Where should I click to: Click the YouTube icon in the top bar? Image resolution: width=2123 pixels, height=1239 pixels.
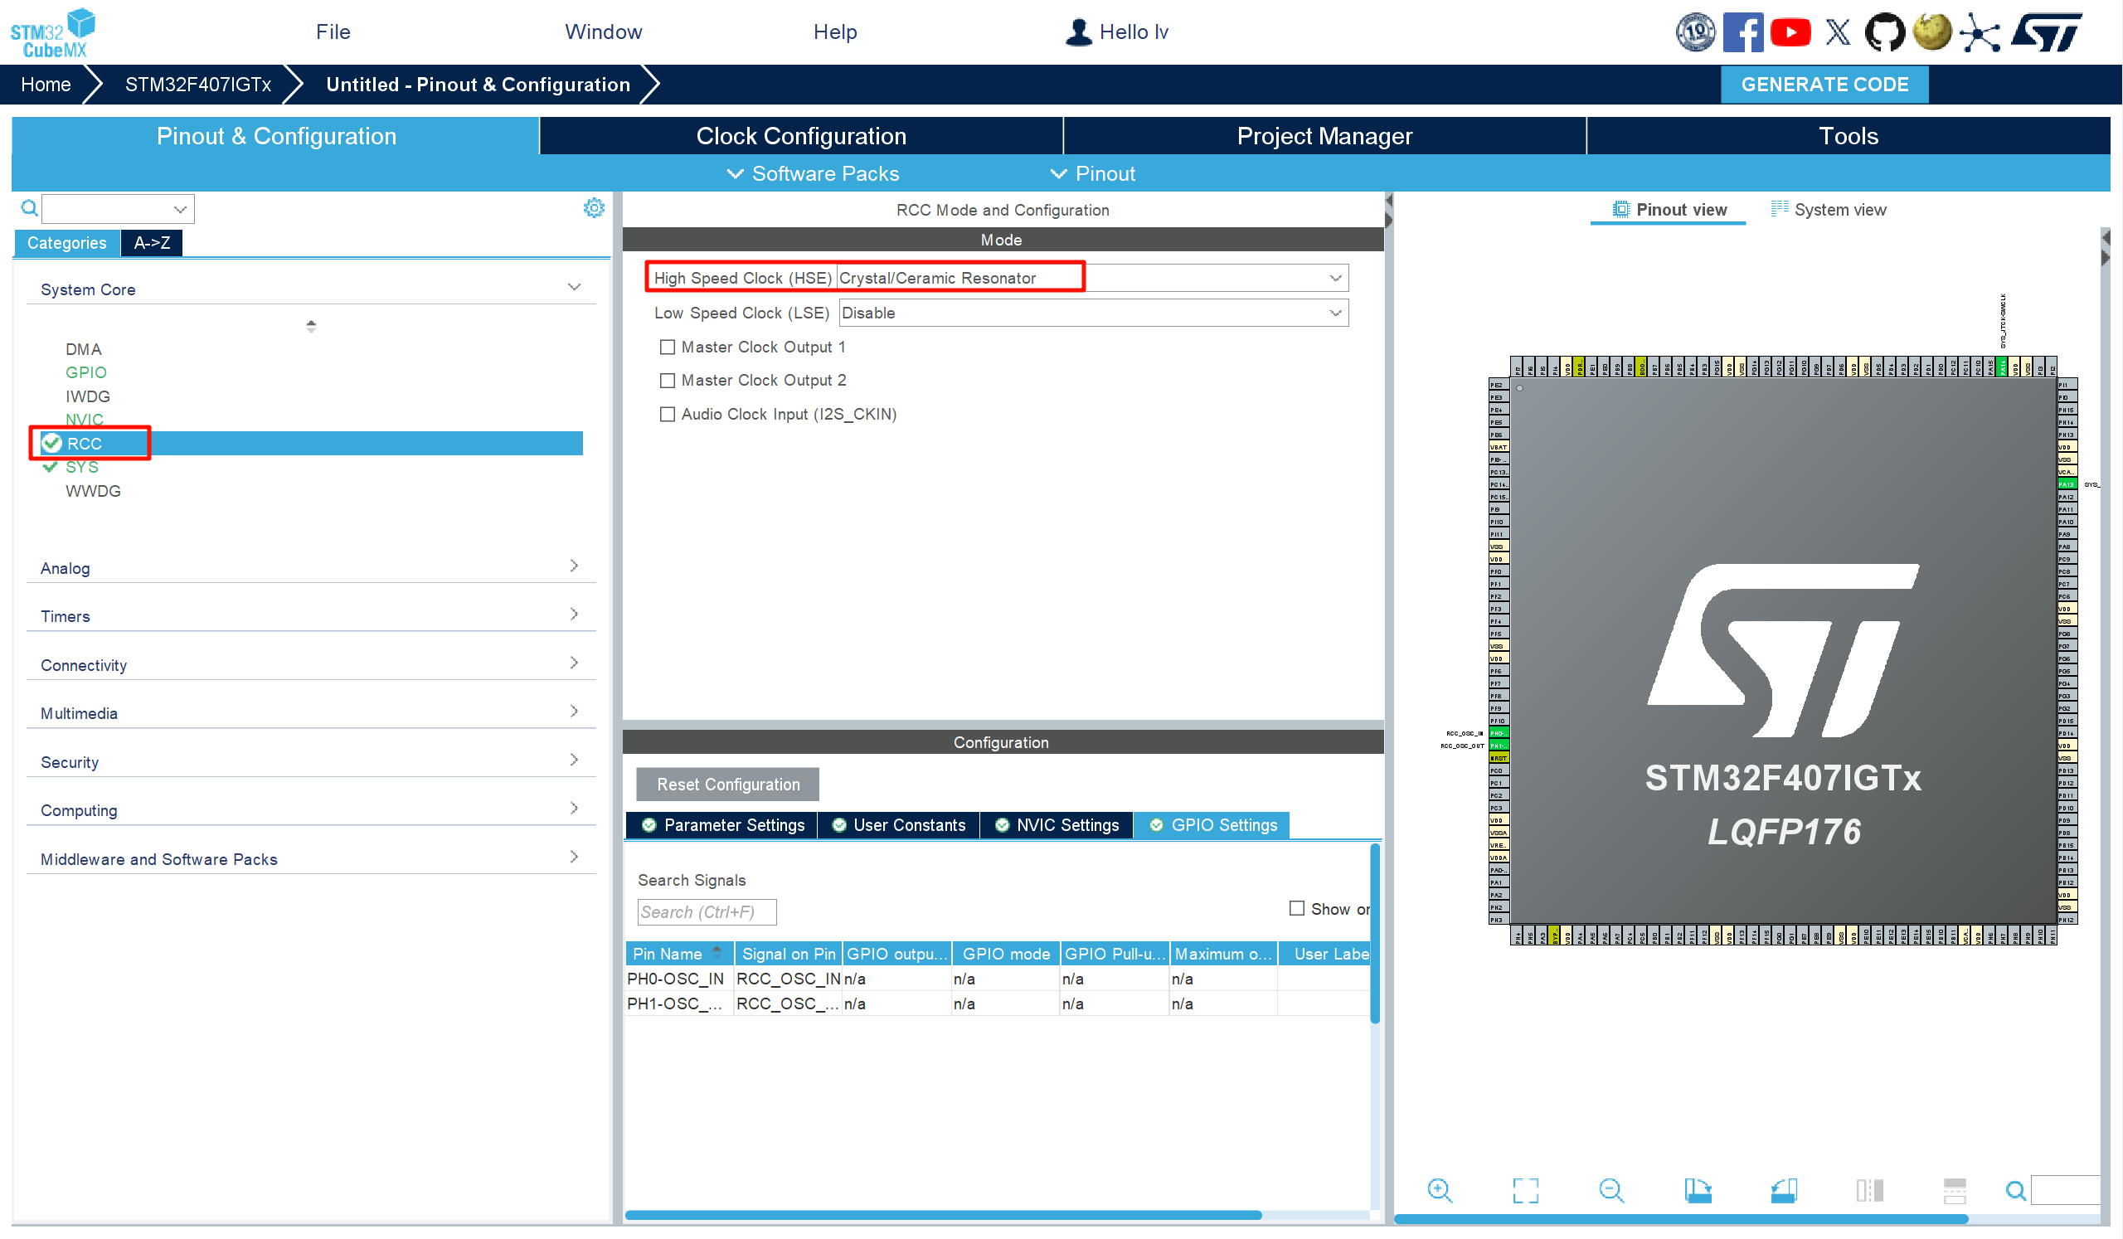[x=1790, y=32]
